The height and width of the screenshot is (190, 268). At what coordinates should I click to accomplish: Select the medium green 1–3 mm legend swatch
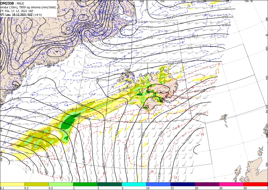coord(85,184)
